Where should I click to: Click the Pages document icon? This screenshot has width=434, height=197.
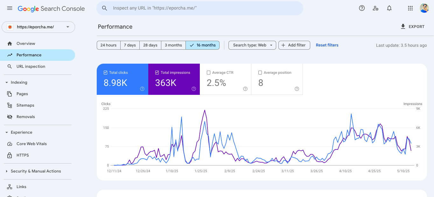pos(10,94)
